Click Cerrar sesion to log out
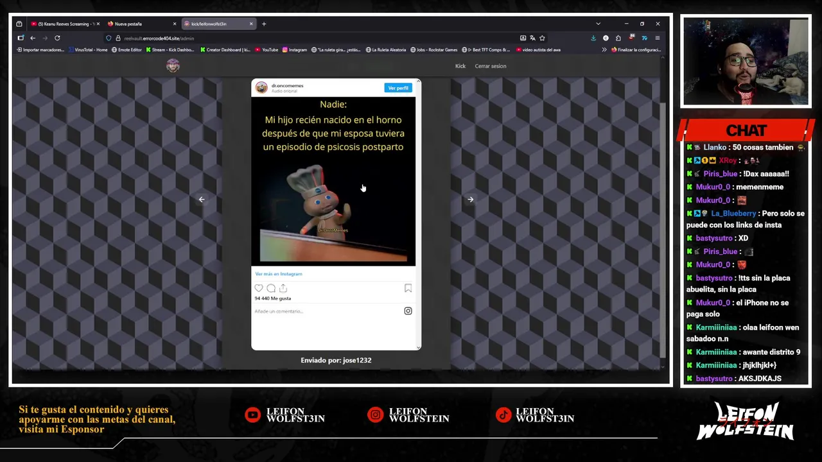Image resolution: width=822 pixels, height=462 pixels. tap(491, 66)
